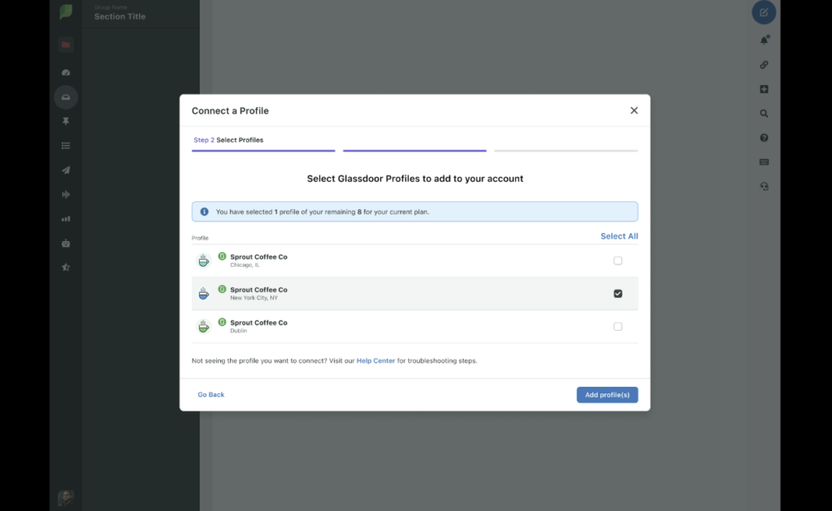Click the Compose pencil icon
Screen dimensions: 832x511
[764, 13]
